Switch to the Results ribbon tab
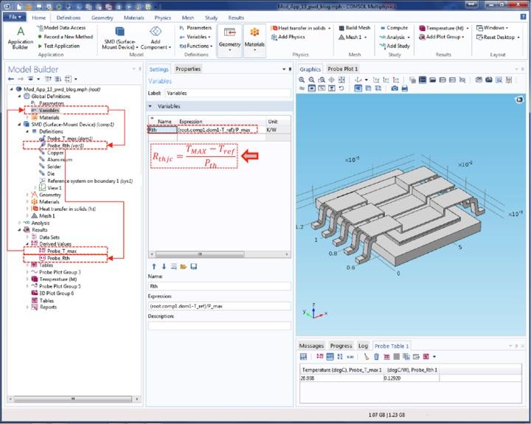This screenshot has height=424, width=531. pos(236,18)
